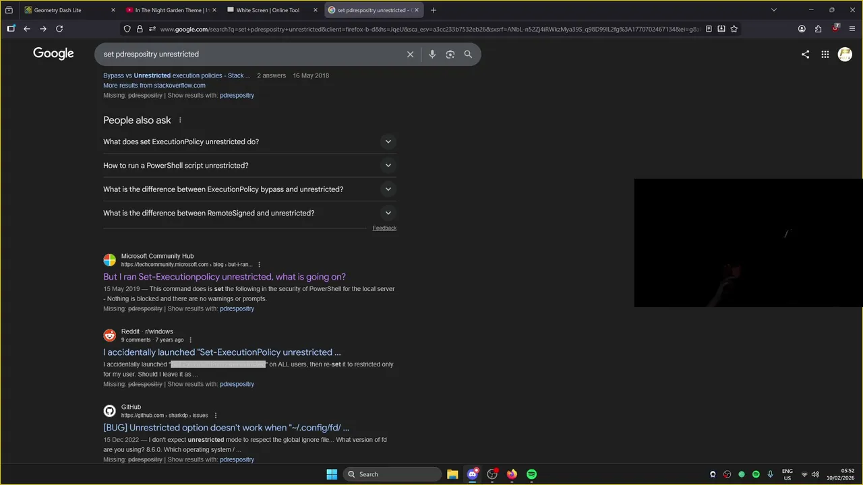
Task: Open a new browser tab
Action: [x=434, y=10]
